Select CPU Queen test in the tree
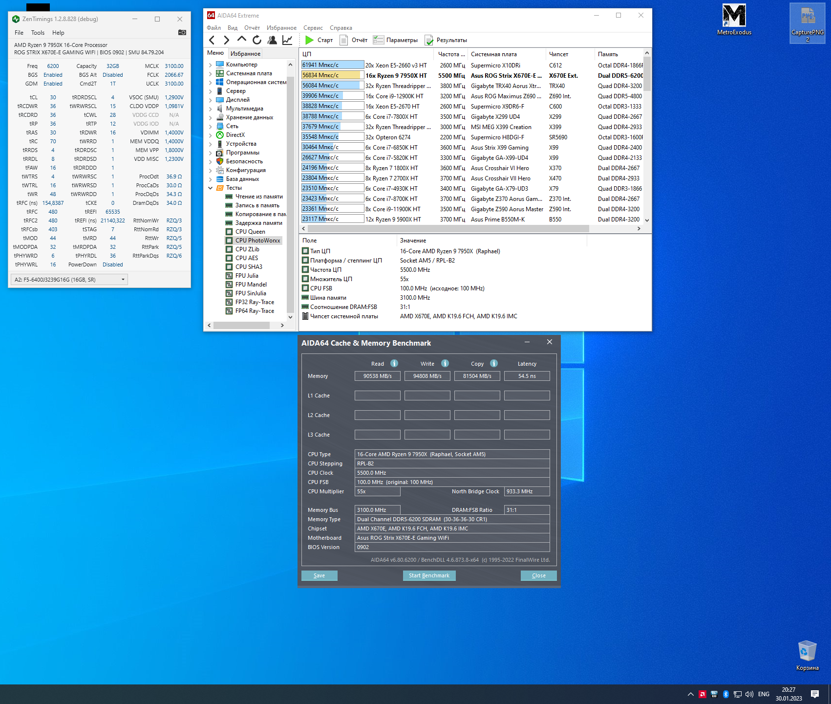Viewport: 831px width, 704px height. [x=250, y=232]
